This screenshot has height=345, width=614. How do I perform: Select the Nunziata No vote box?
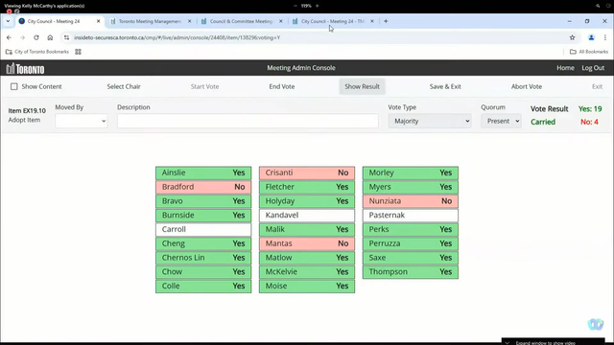[411, 201]
